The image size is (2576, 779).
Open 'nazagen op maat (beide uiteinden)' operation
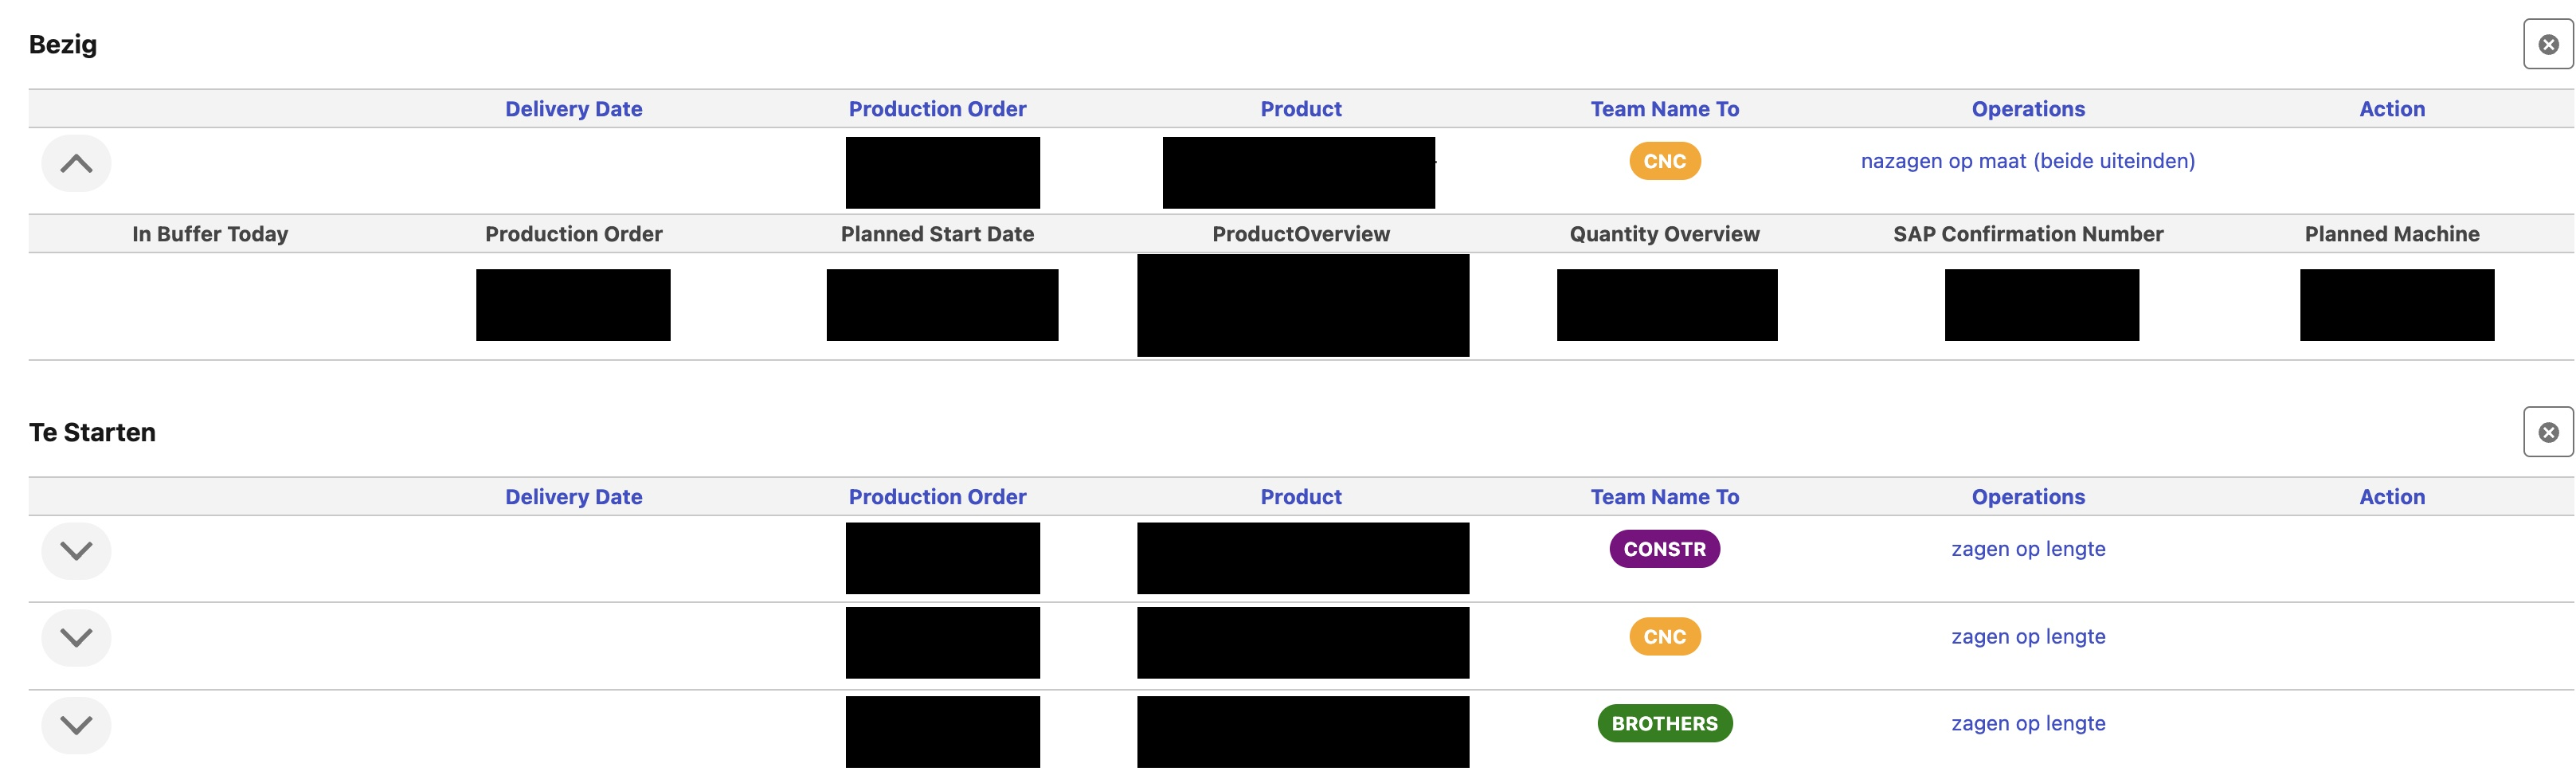click(2027, 162)
